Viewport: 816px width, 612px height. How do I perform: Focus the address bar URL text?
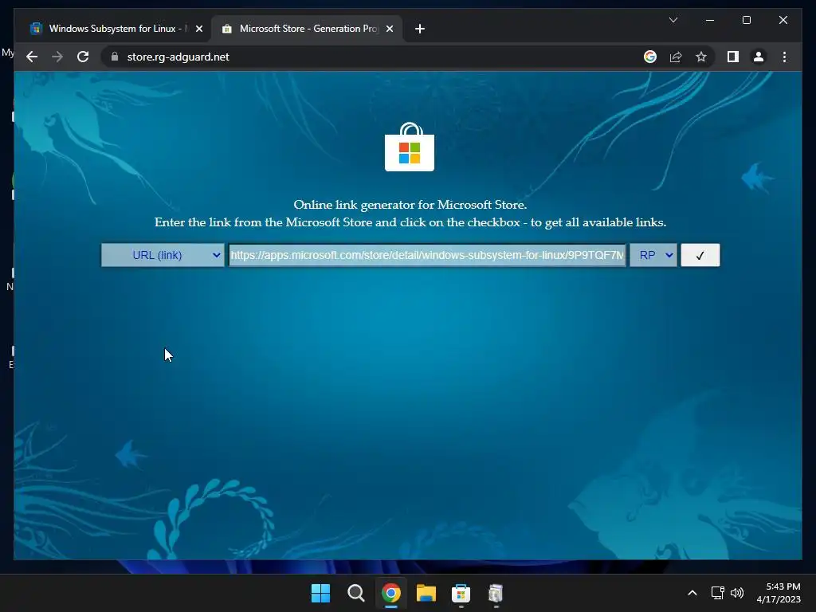coord(178,57)
